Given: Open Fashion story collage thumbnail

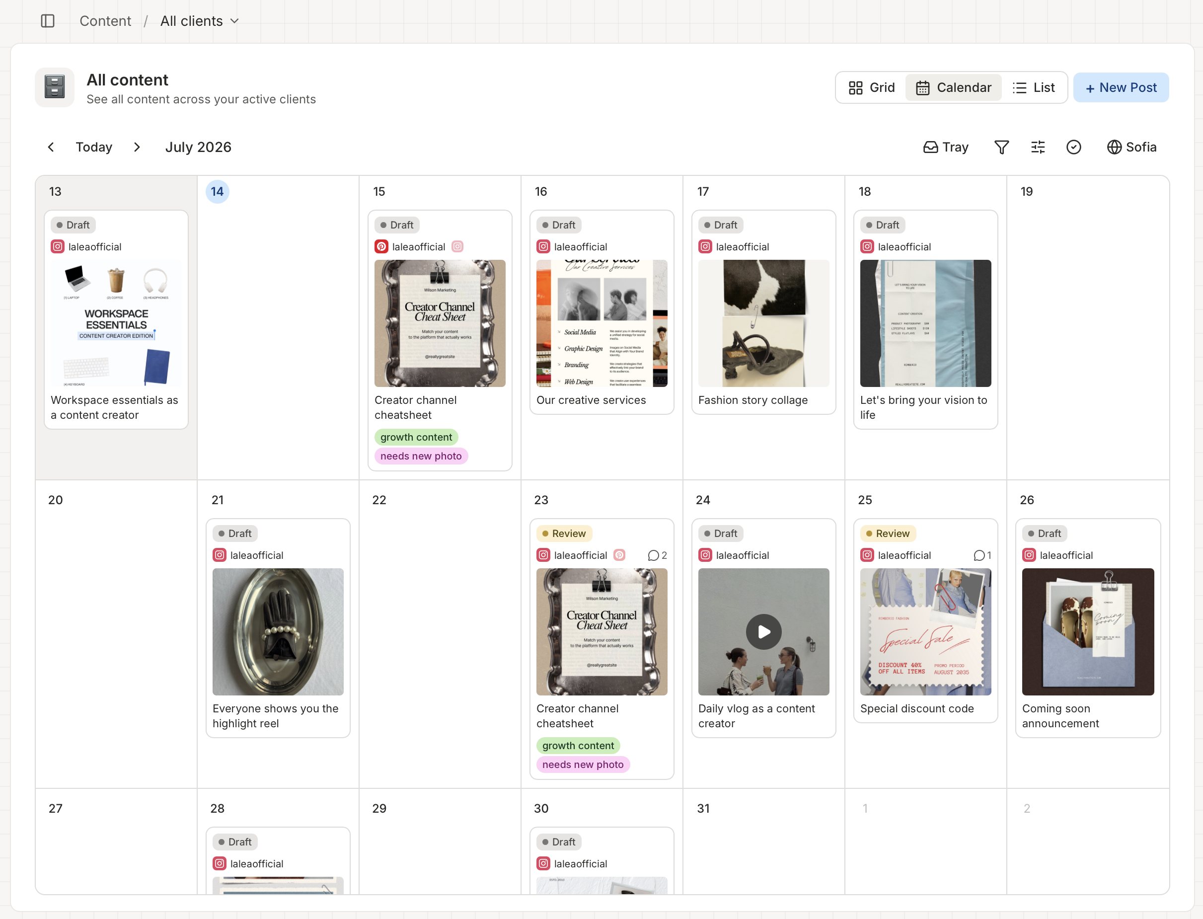Looking at the screenshot, I should (x=763, y=323).
